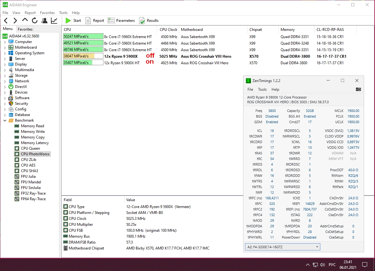375x271 pixels.
Task: Expand the Operating System node
Action: pyautogui.click(x=5, y=53)
